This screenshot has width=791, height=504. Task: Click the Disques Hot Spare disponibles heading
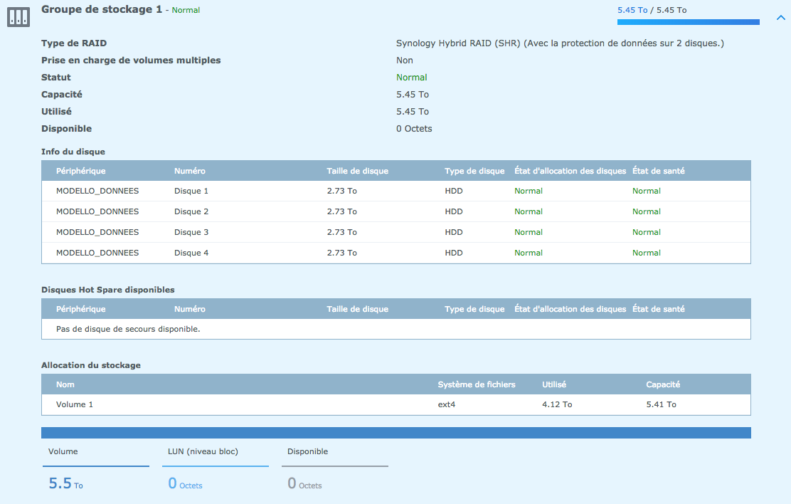[x=108, y=290]
